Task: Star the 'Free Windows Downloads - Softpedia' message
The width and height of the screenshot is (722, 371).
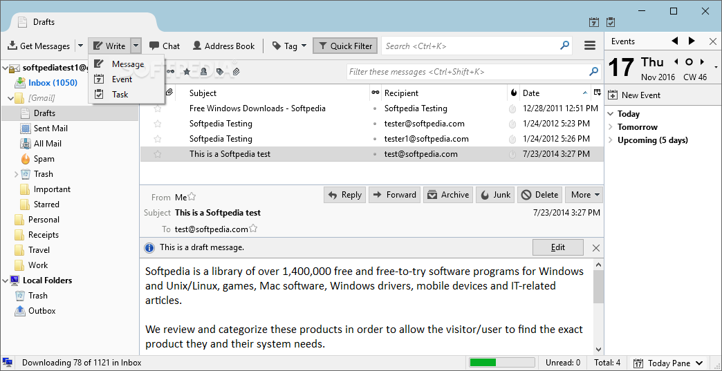Action: [158, 108]
